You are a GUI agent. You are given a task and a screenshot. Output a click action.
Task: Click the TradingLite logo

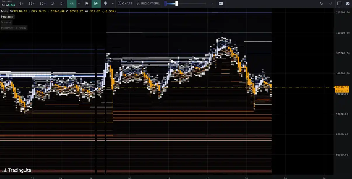(17, 170)
